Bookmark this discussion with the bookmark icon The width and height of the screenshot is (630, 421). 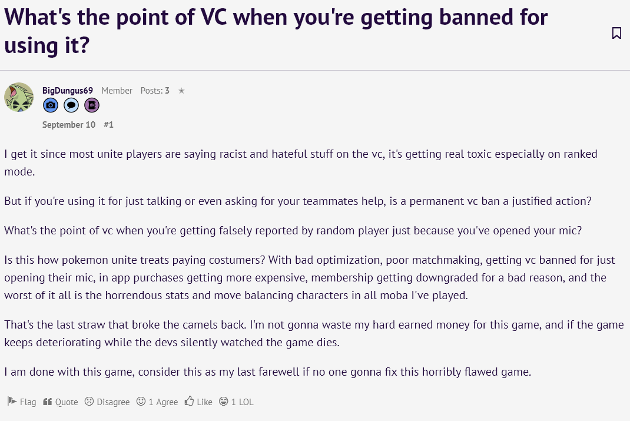click(616, 33)
